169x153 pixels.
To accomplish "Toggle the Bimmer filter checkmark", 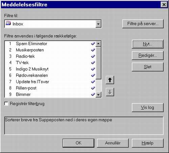I will [93, 94].
